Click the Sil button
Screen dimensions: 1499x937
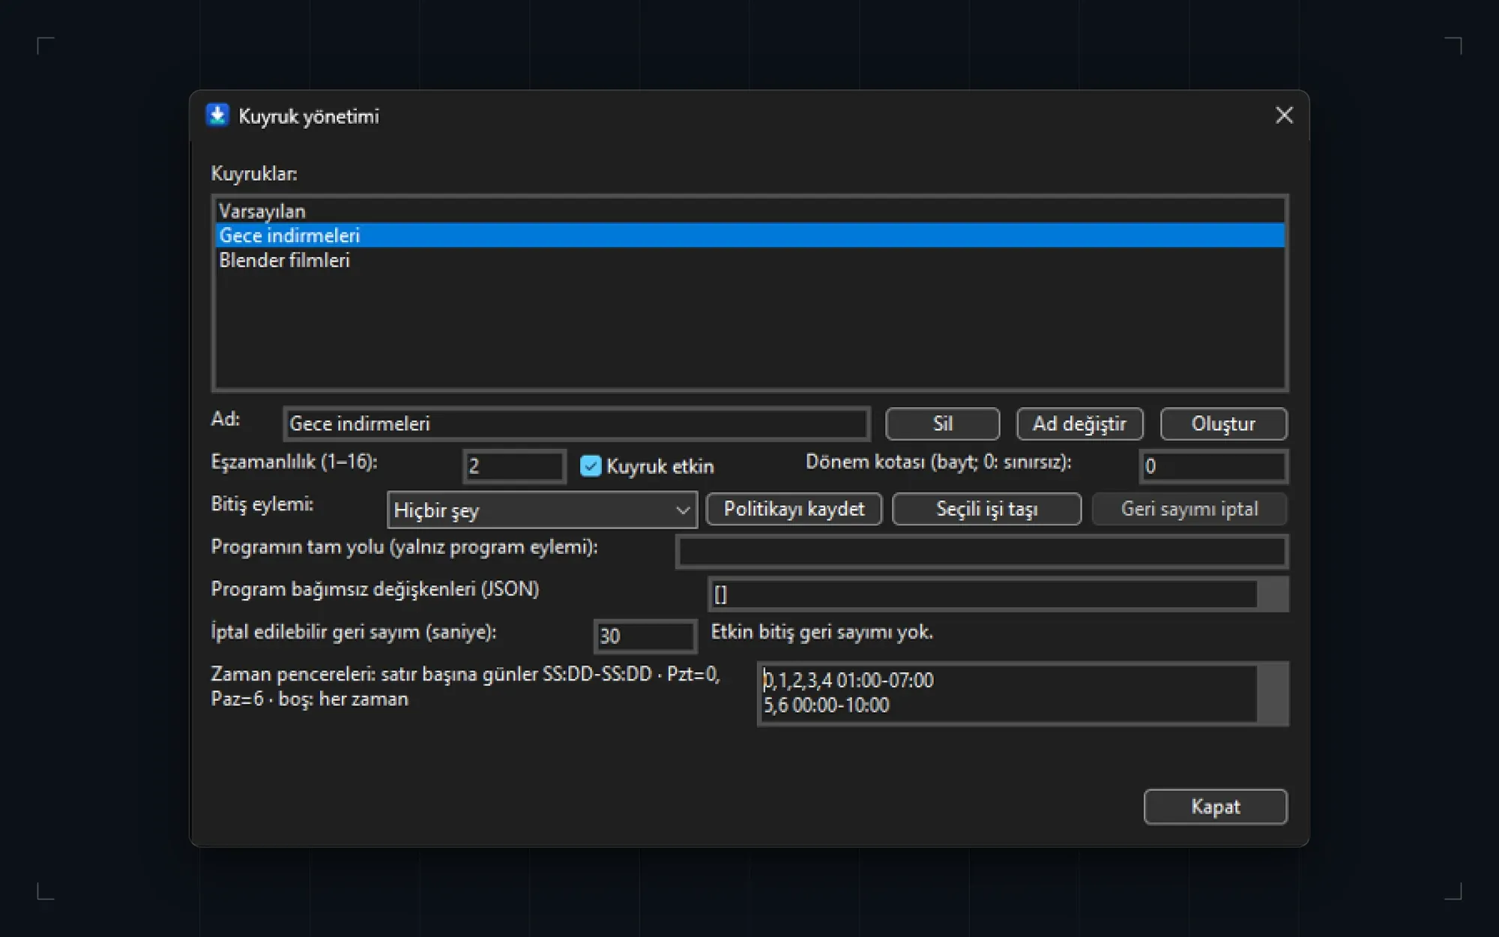pyautogui.click(x=942, y=424)
